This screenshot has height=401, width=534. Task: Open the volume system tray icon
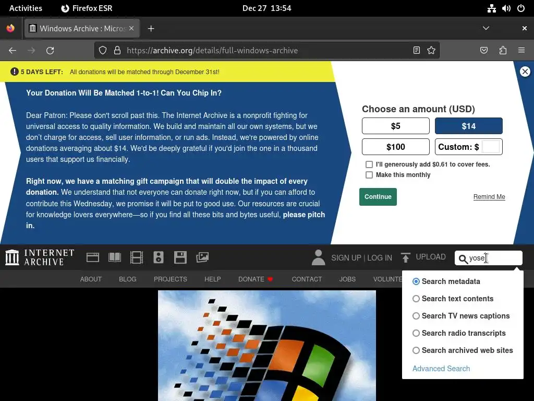coord(506,8)
